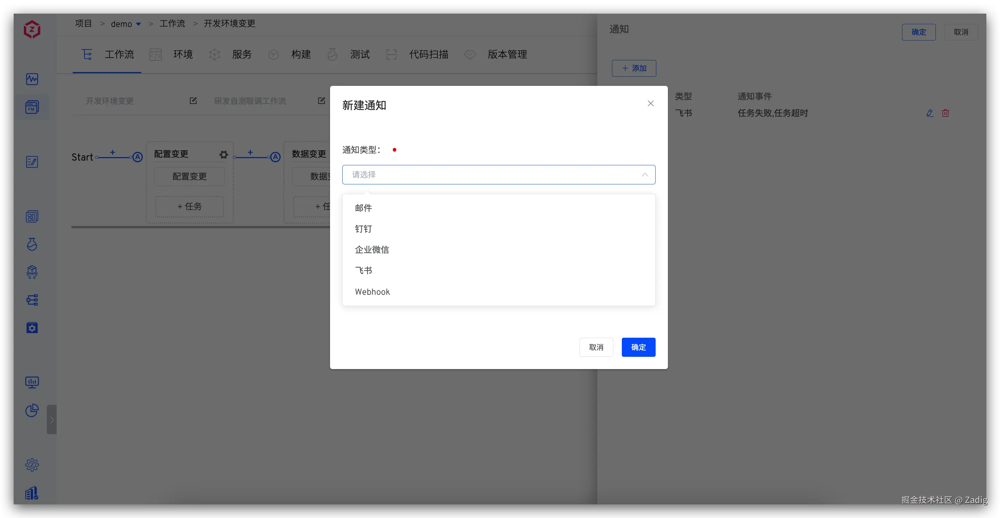Open the activity monitor sidebar icon
The width and height of the screenshot is (1000, 518).
[32, 79]
